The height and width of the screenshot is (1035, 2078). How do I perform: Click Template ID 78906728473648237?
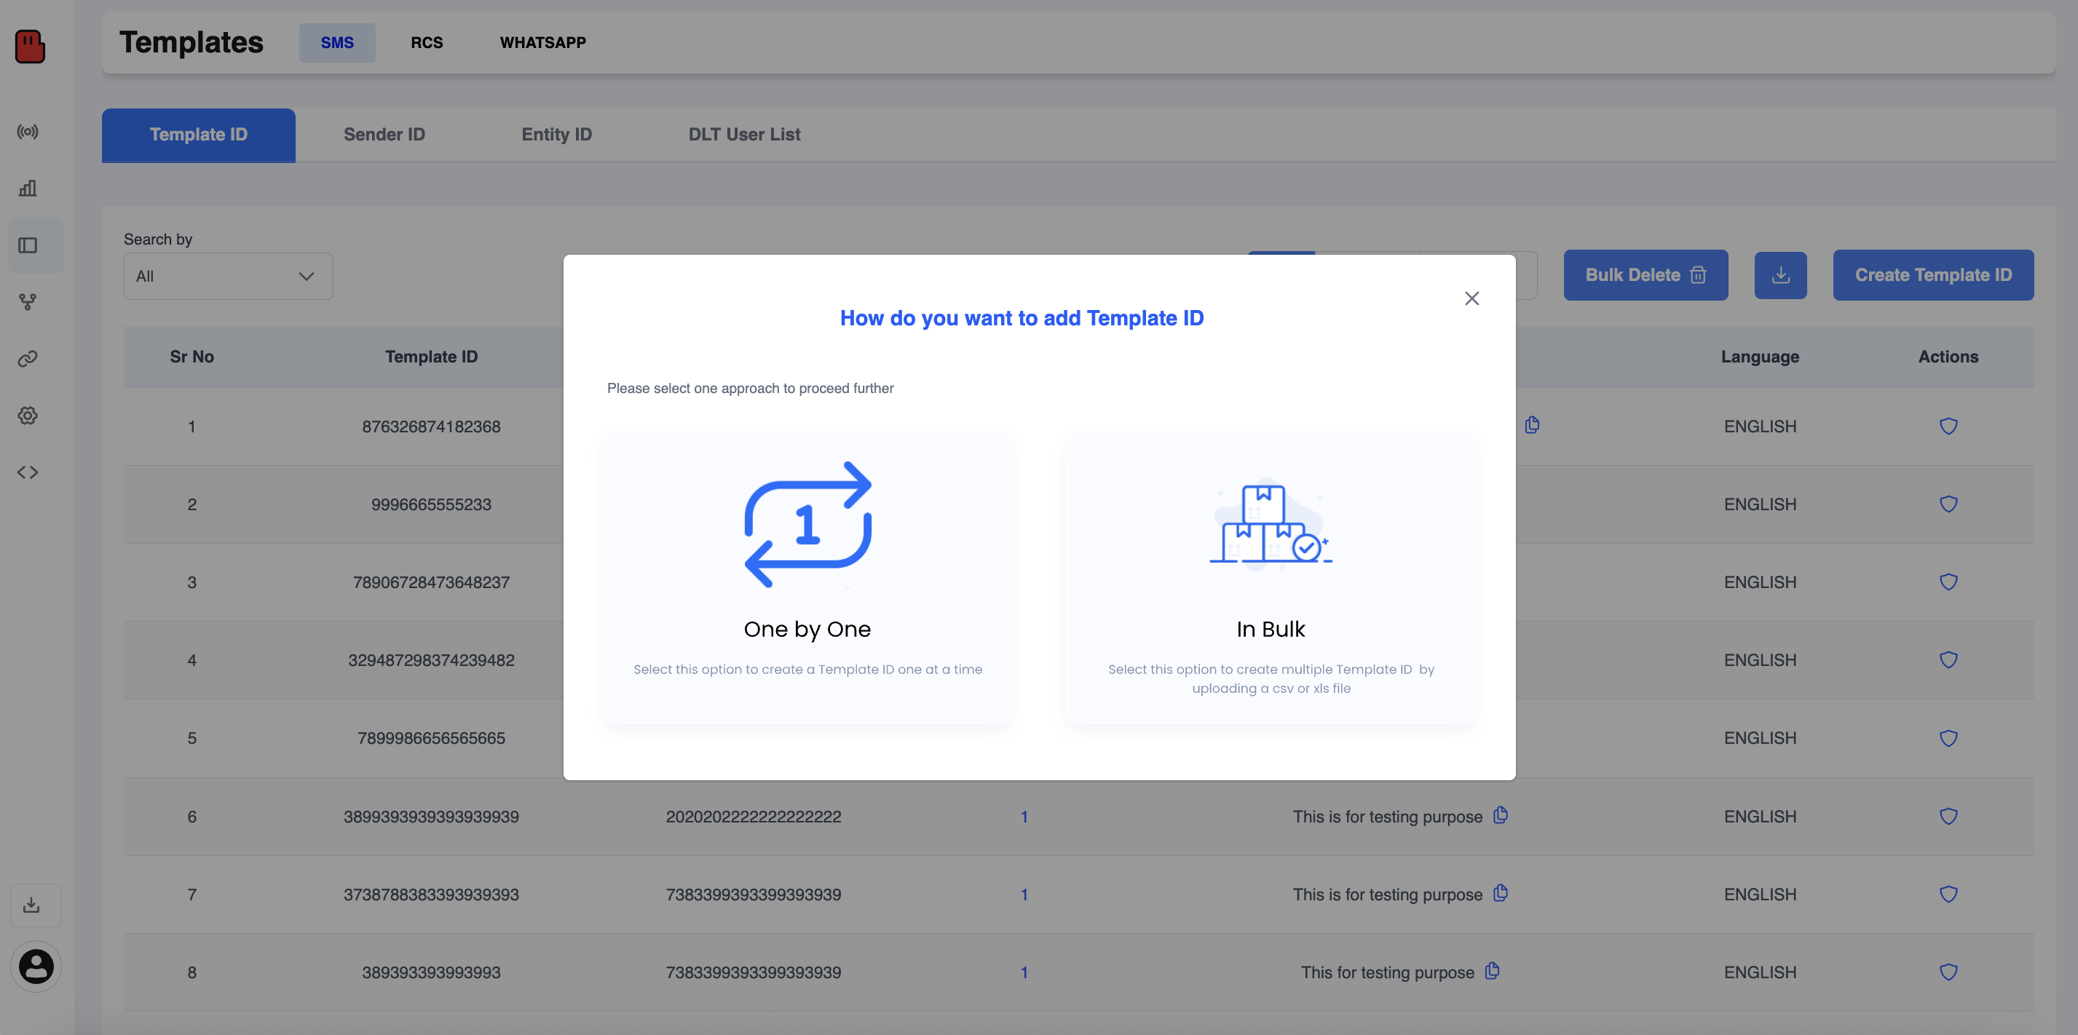click(431, 582)
